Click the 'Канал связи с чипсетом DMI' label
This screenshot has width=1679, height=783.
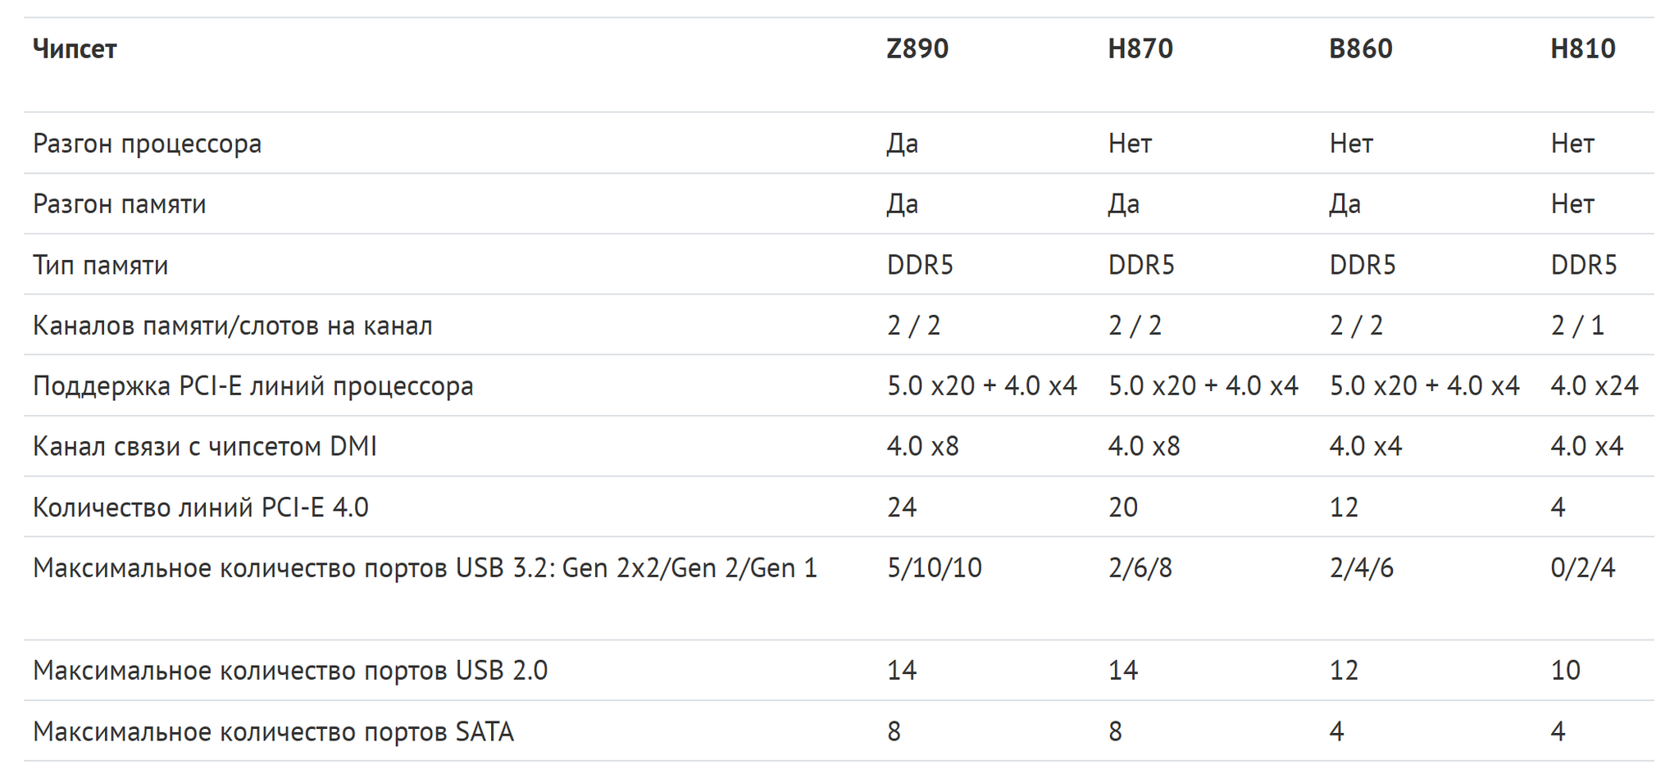click(205, 446)
